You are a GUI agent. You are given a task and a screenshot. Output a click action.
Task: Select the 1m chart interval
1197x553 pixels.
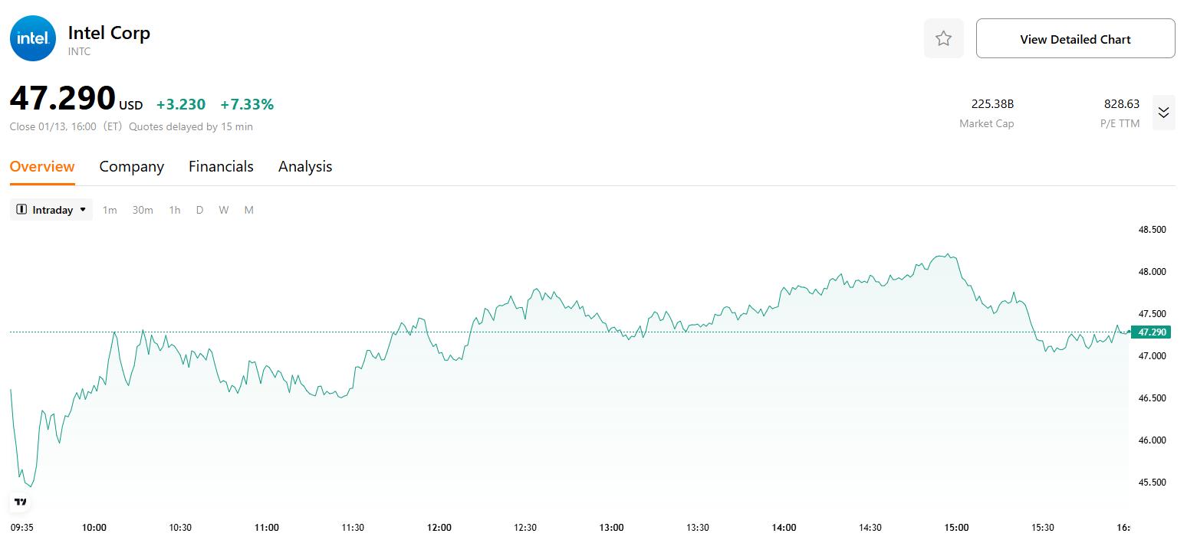point(110,210)
